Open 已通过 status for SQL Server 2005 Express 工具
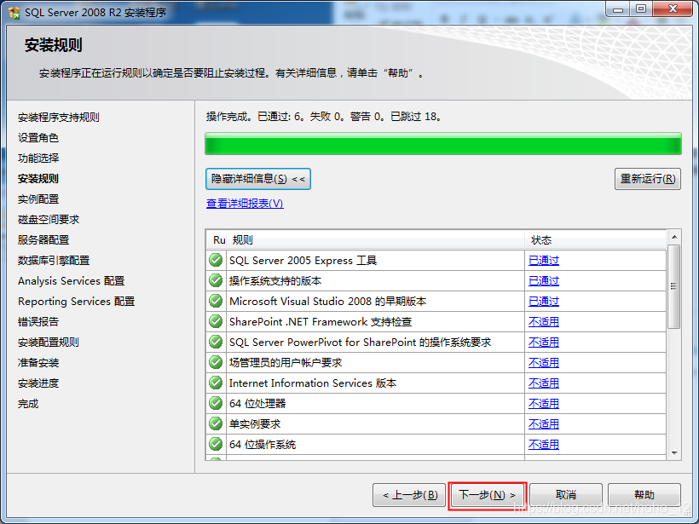This screenshot has height=524, width=699. click(x=543, y=260)
